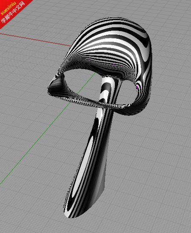Pick the pointed left corner of the ring
The height and width of the screenshot is (233, 191).
point(51,88)
